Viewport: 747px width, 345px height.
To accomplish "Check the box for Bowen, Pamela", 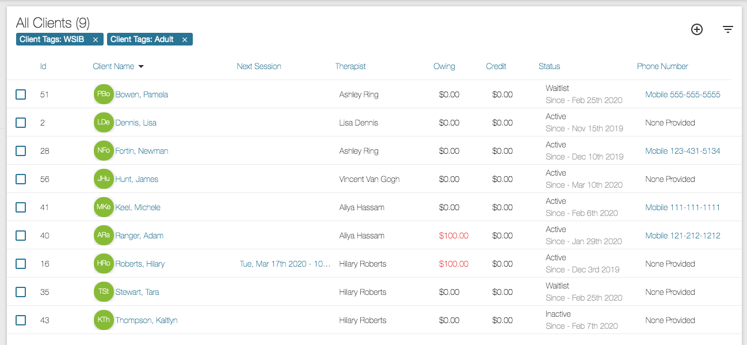I will coord(21,94).
